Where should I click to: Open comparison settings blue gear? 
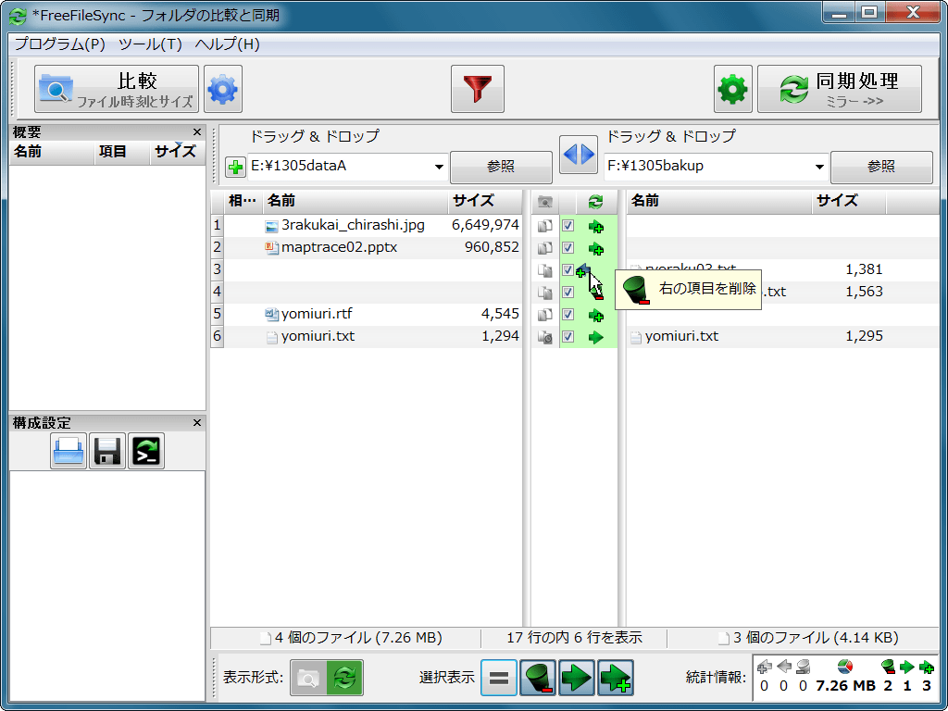click(223, 90)
